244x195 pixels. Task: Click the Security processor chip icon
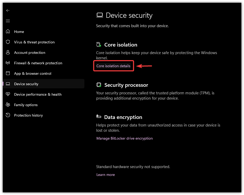(x=99, y=85)
